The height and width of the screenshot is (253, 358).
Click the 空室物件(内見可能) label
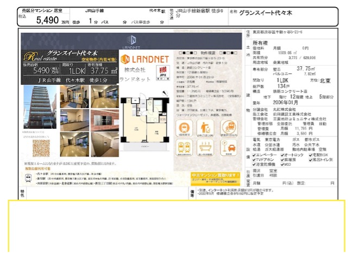[x=99, y=60]
